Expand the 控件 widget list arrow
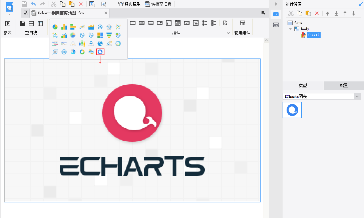 228,33
